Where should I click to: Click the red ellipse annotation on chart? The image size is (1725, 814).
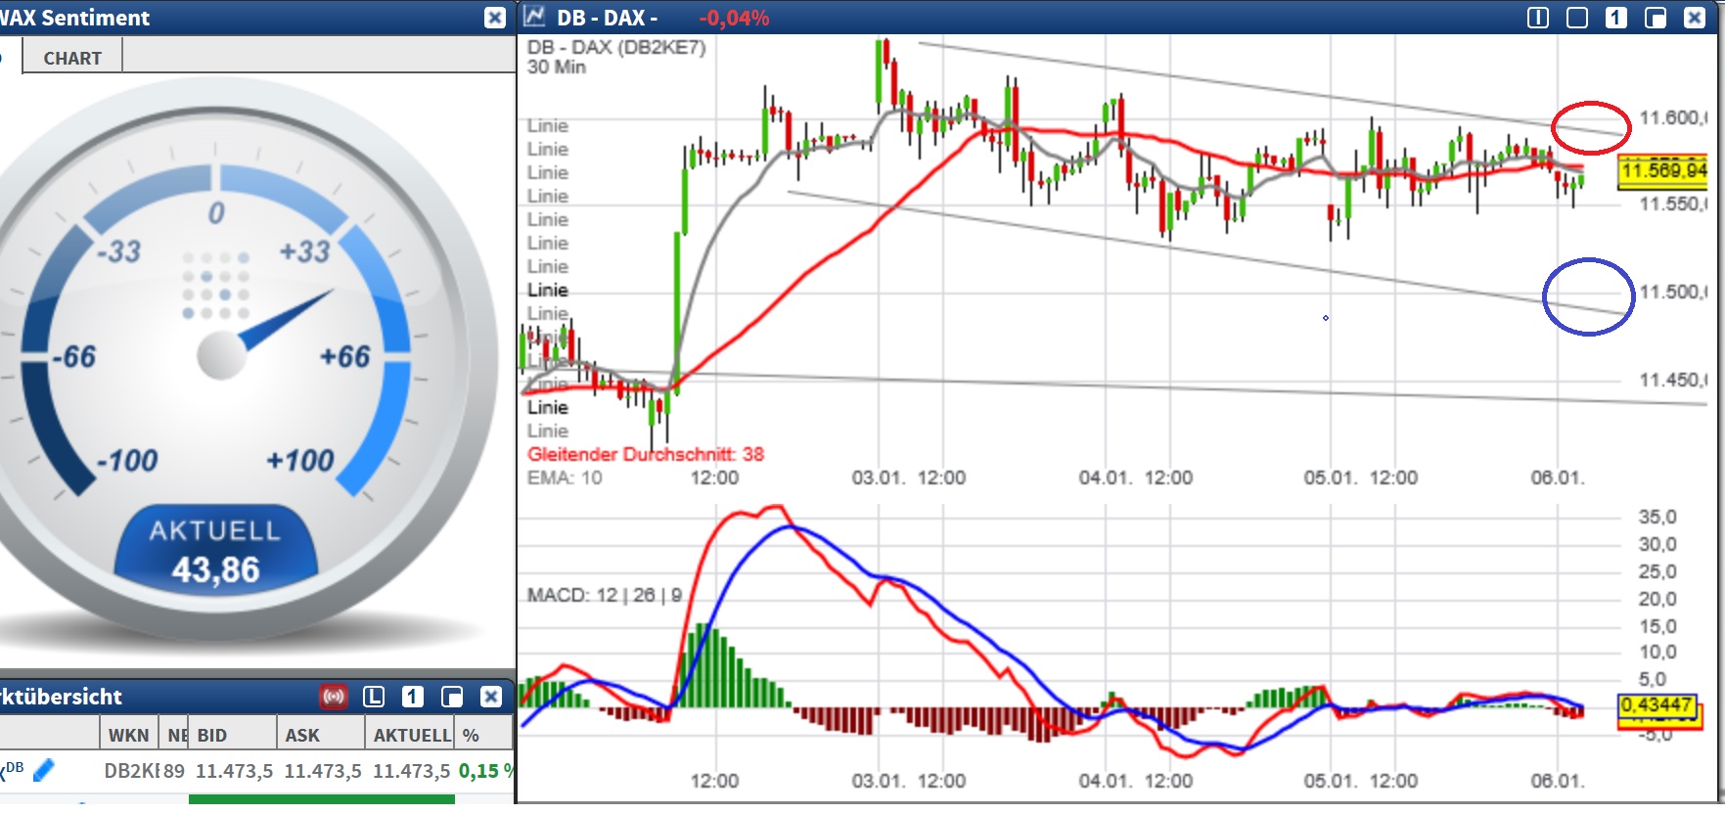[1591, 127]
